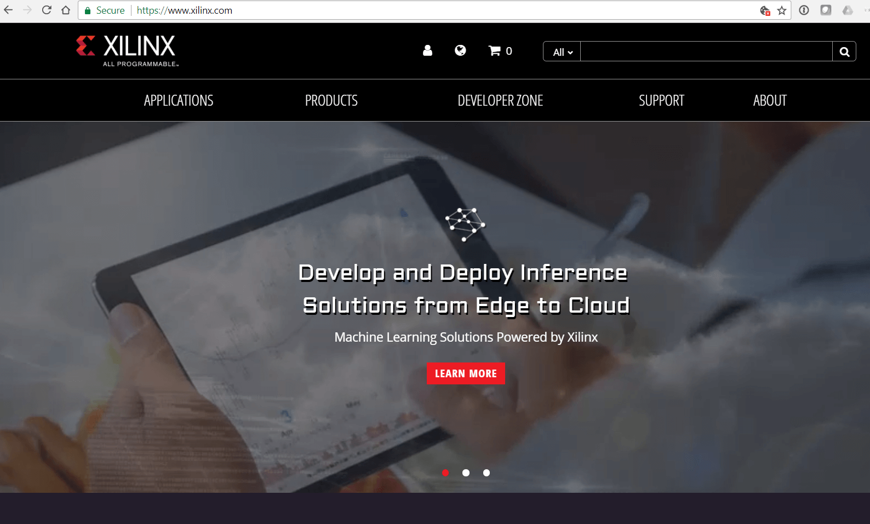
Task: Click the red LEARN MORE button
Action: [x=466, y=373]
